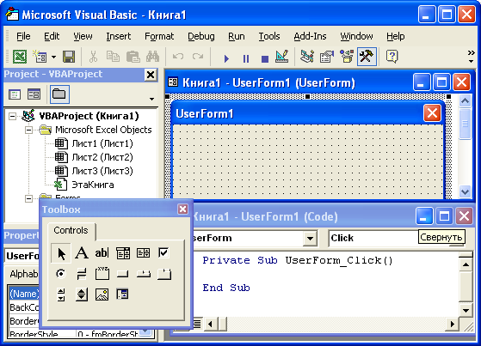Pause execution with Break icon
The image size is (481, 346).
(246, 58)
